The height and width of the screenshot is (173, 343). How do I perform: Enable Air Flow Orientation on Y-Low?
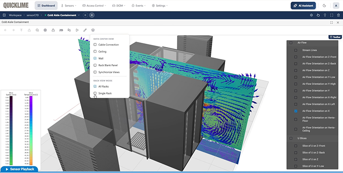[x=296, y=77]
